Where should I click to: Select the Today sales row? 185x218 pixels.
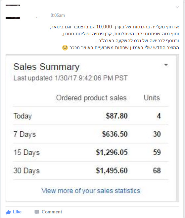(x=91, y=116)
